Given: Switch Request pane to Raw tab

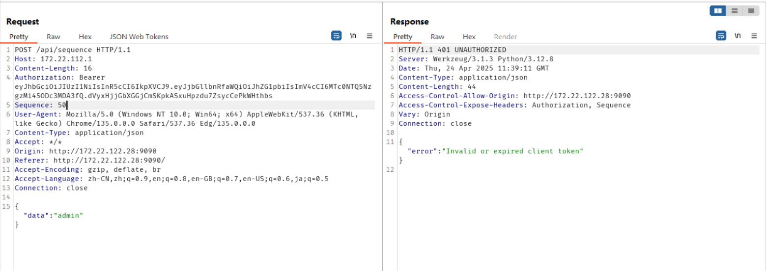Looking at the screenshot, I should click(x=54, y=37).
